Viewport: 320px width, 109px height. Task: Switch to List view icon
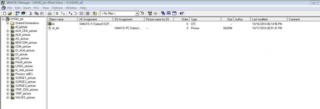82,13
